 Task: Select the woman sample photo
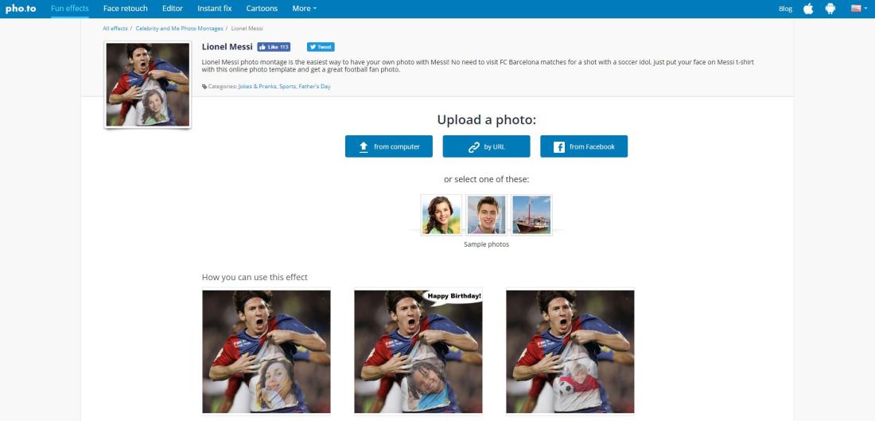(x=441, y=214)
